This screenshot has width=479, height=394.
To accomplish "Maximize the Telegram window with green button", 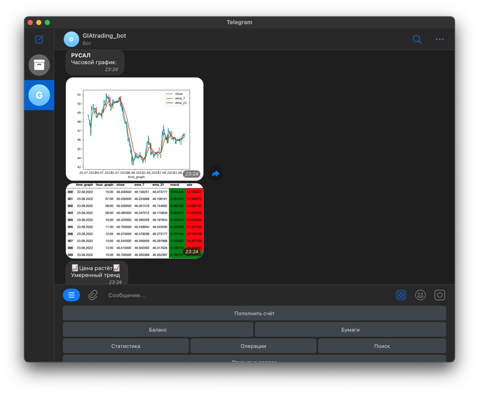I will click(47, 22).
